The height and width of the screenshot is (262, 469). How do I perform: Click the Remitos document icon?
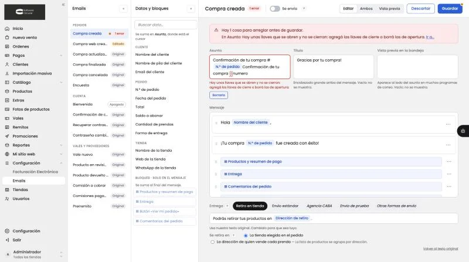point(7,127)
